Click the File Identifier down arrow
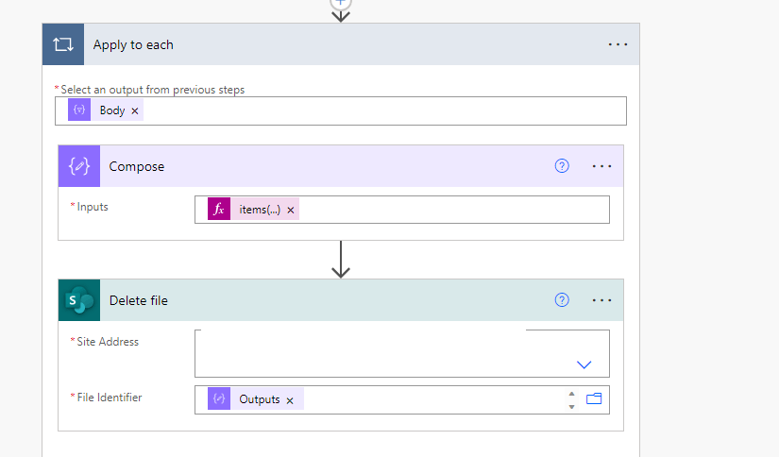 pos(571,407)
